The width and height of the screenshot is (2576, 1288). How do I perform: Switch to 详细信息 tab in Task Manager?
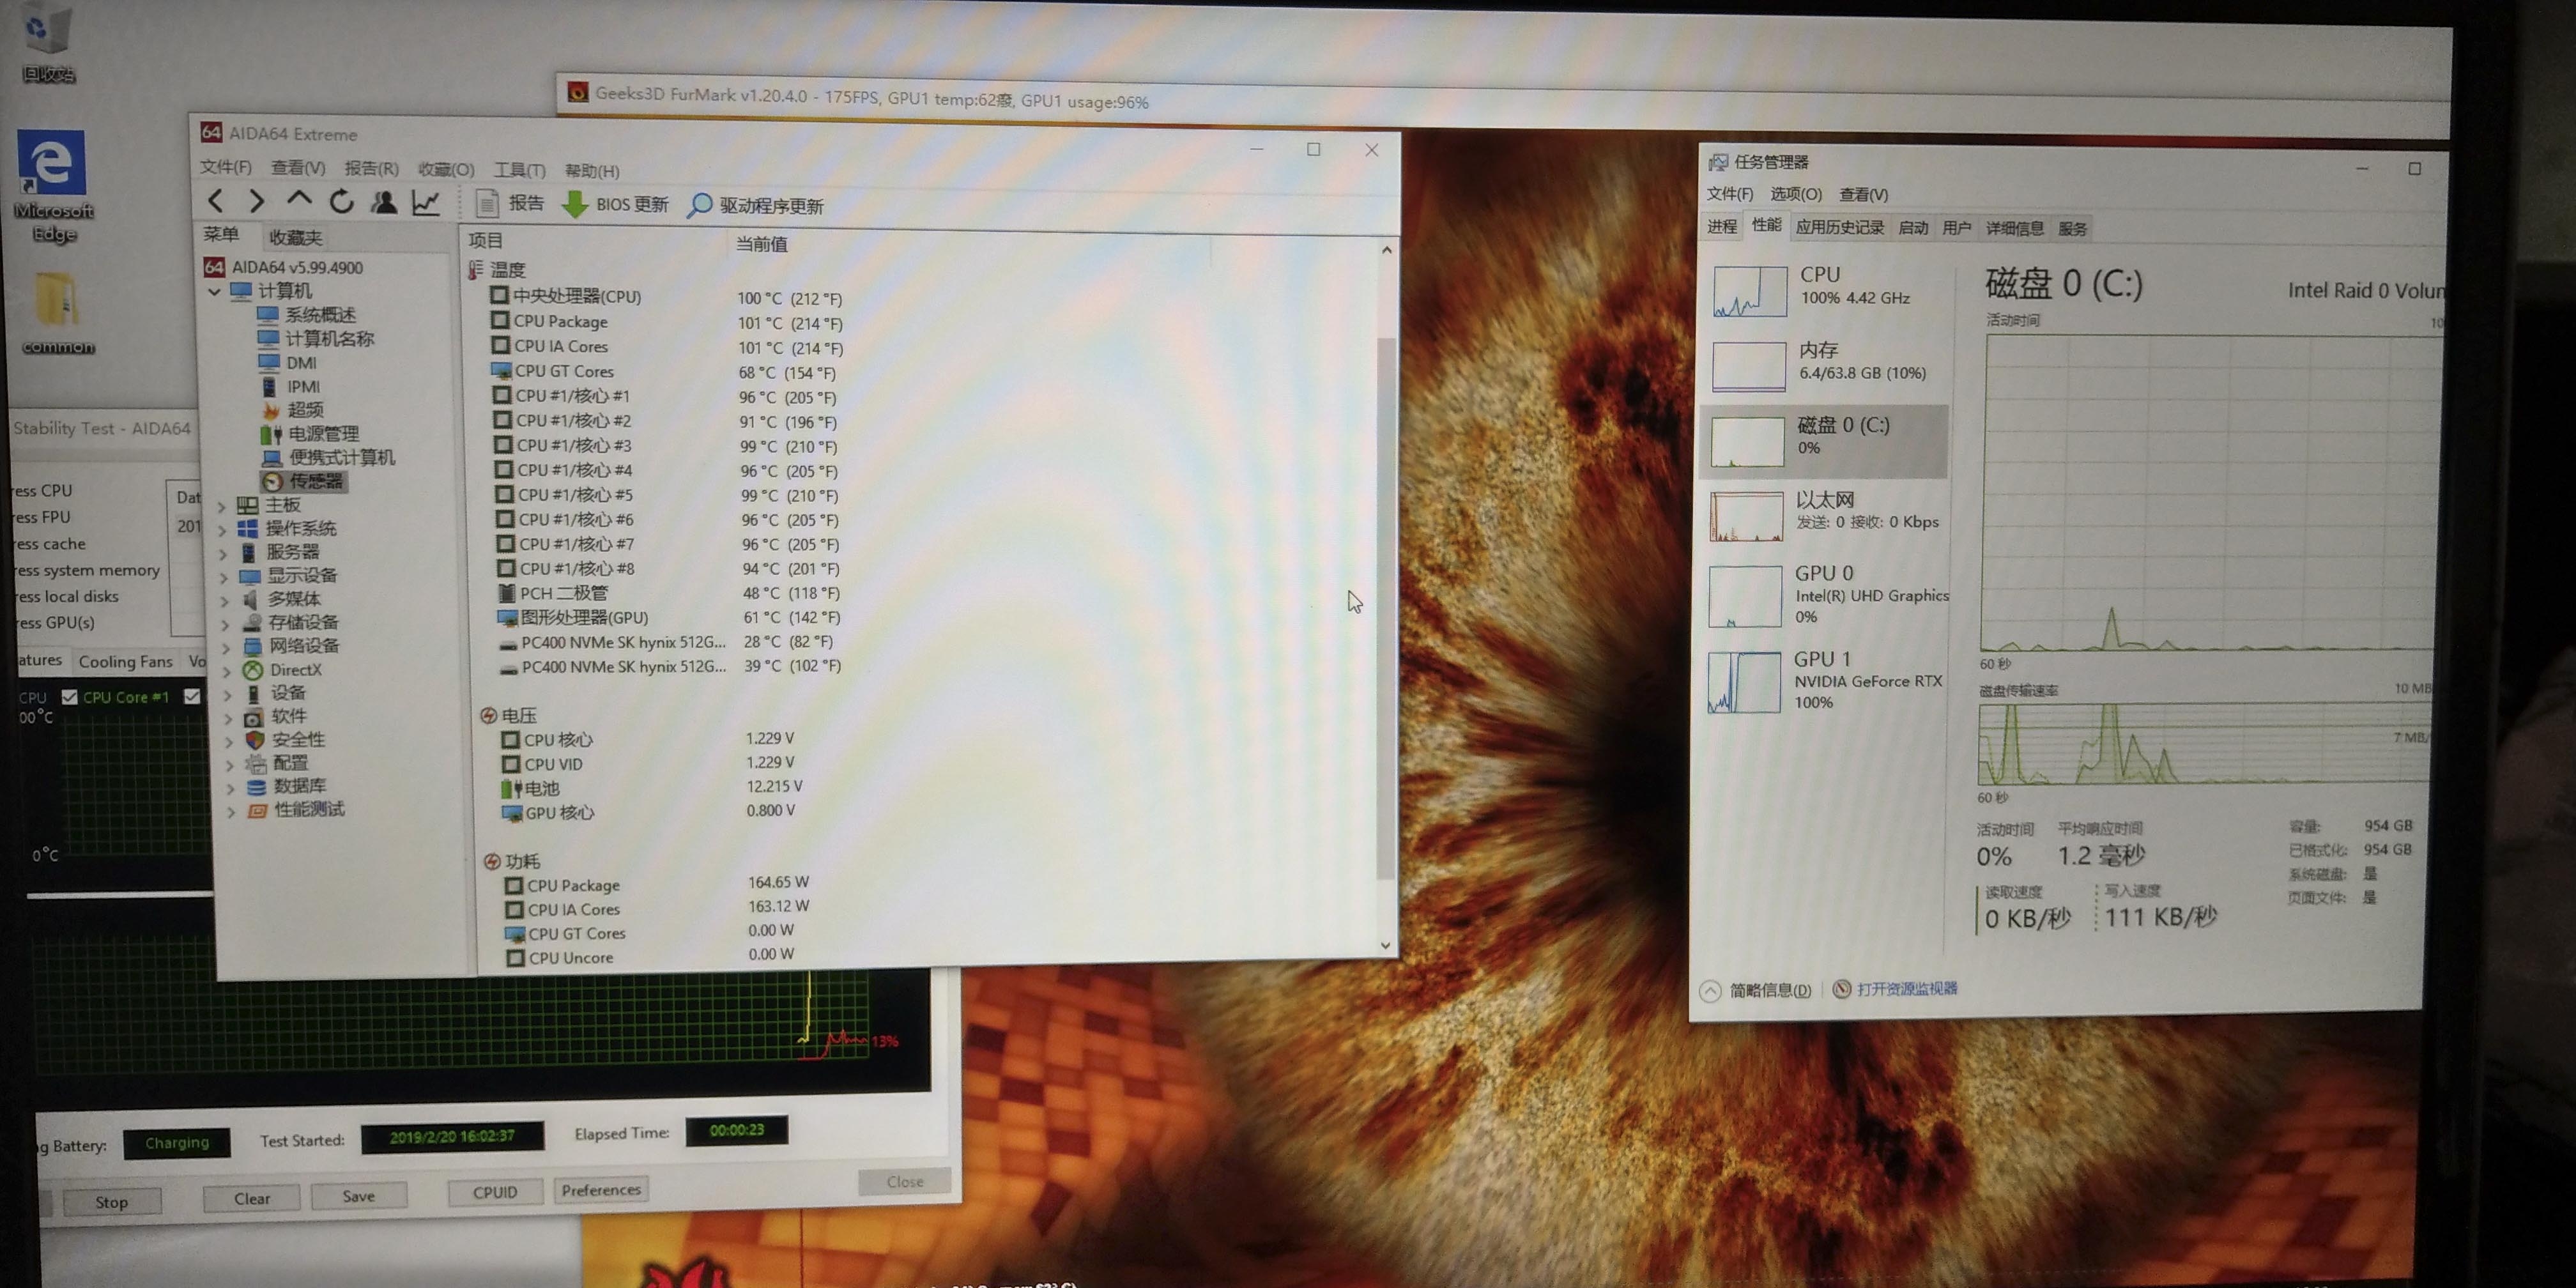pyautogui.click(x=2014, y=228)
